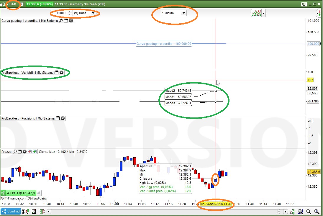Click the Macd2 52,74348 value label
323x216 pixels.
pyautogui.click(x=178, y=91)
